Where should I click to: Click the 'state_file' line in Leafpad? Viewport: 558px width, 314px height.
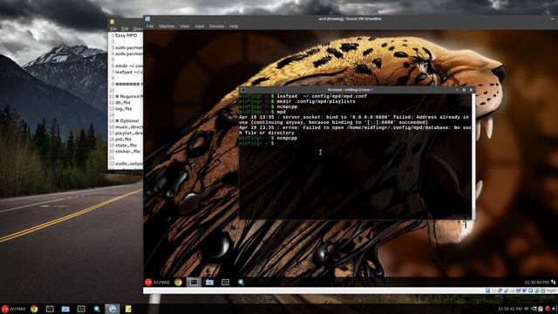coord(126,146)
